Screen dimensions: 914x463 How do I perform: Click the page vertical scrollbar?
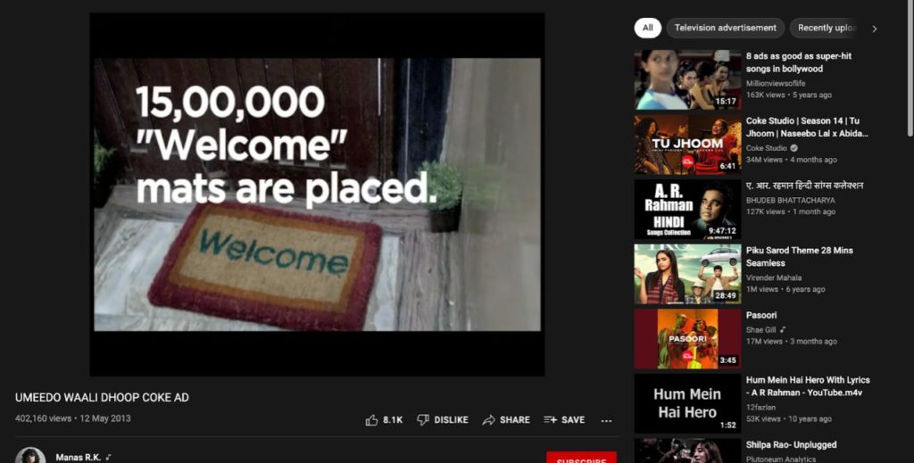pos(910,68)
